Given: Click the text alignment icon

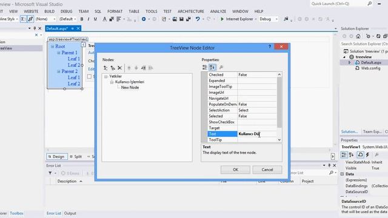Looking at the screenshot, I should pos(119,19).
